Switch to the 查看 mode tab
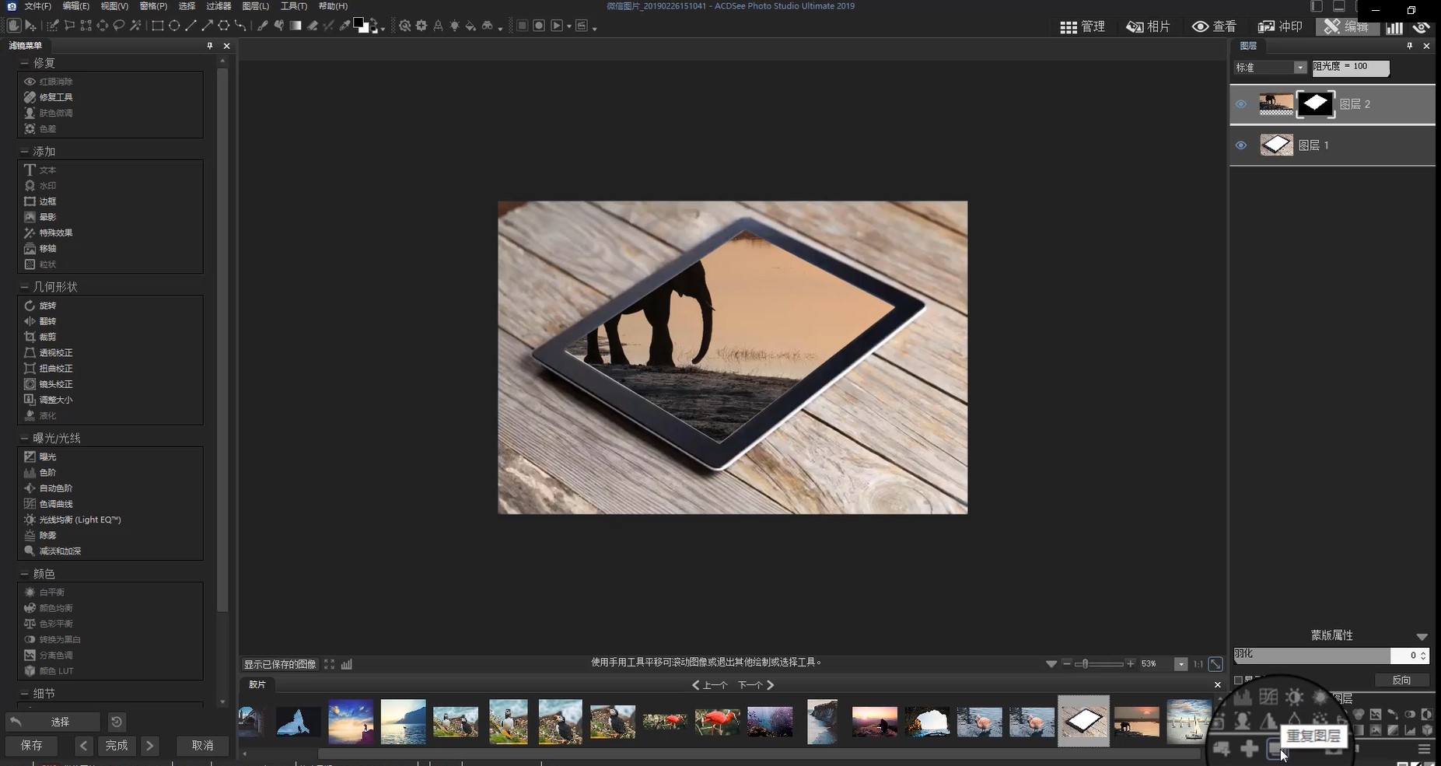This screenshot has width=1441, height=766. tap(1214, 26)
